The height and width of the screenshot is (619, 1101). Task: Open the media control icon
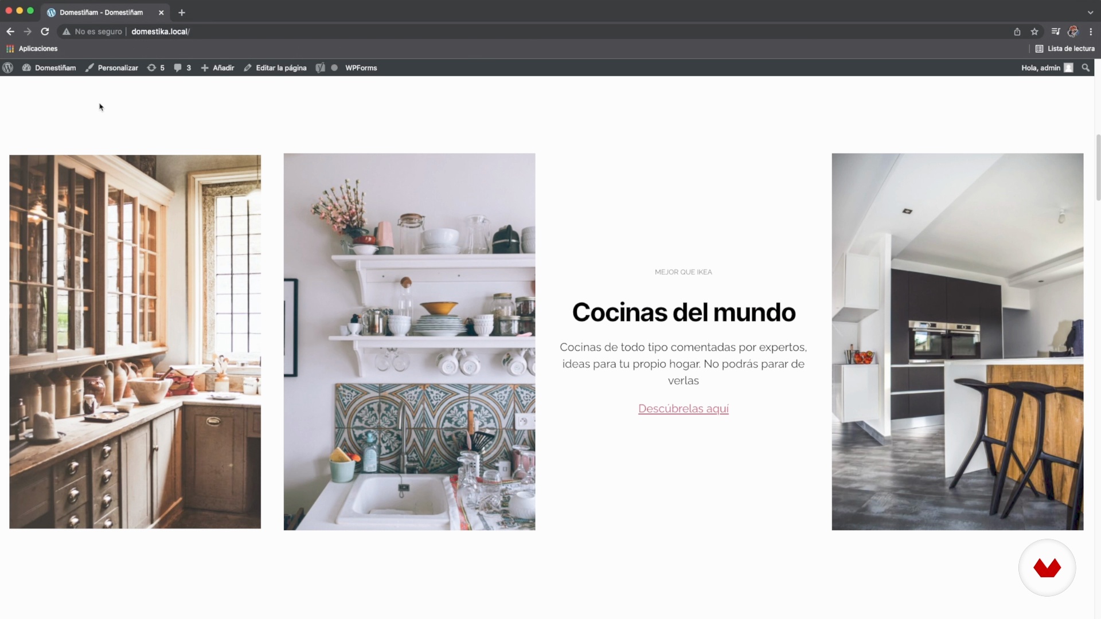point(1055,32)
